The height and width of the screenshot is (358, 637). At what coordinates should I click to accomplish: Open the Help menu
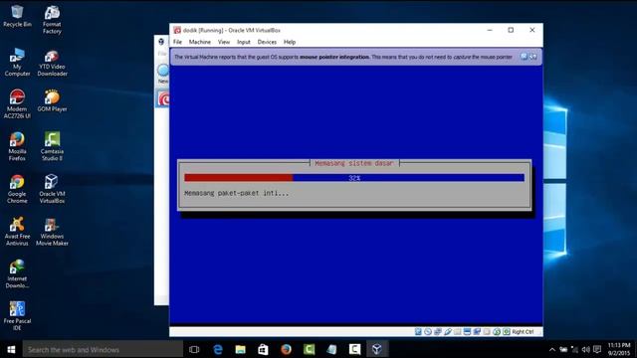click(290, 42)
